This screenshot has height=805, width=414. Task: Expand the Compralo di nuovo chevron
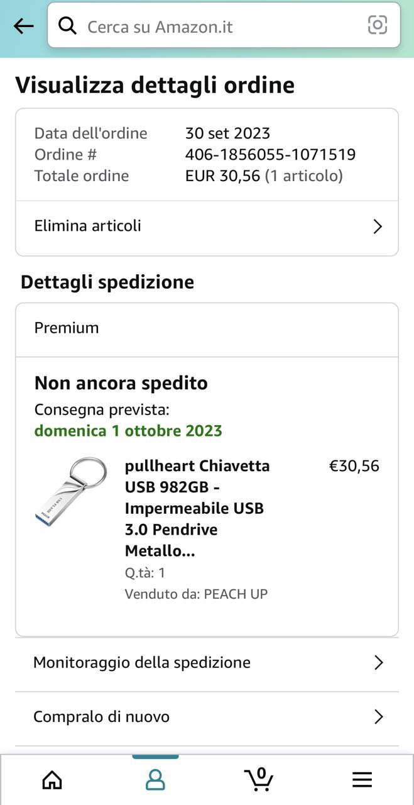pyautogui.click(x=378, y=717)
